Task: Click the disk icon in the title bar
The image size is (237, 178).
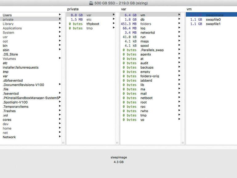Action: tap(91, 3)
